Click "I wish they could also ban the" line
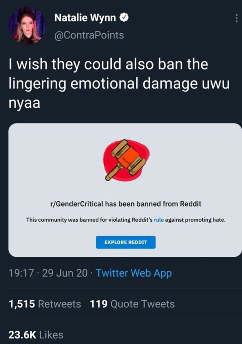 point(108,64)
